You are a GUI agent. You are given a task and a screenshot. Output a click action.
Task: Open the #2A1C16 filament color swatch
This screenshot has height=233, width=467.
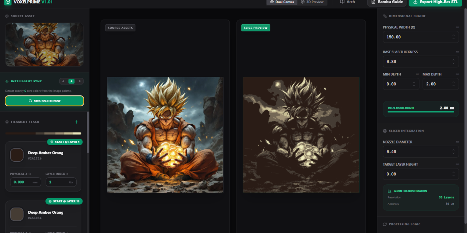pos(17,155)
